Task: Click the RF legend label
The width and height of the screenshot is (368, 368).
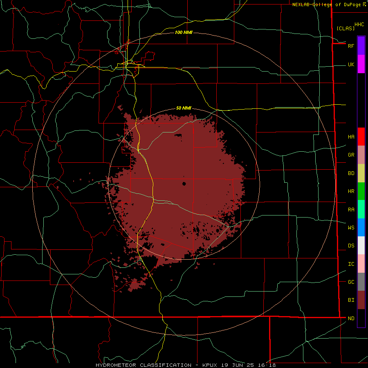Action: click(351, 46)
